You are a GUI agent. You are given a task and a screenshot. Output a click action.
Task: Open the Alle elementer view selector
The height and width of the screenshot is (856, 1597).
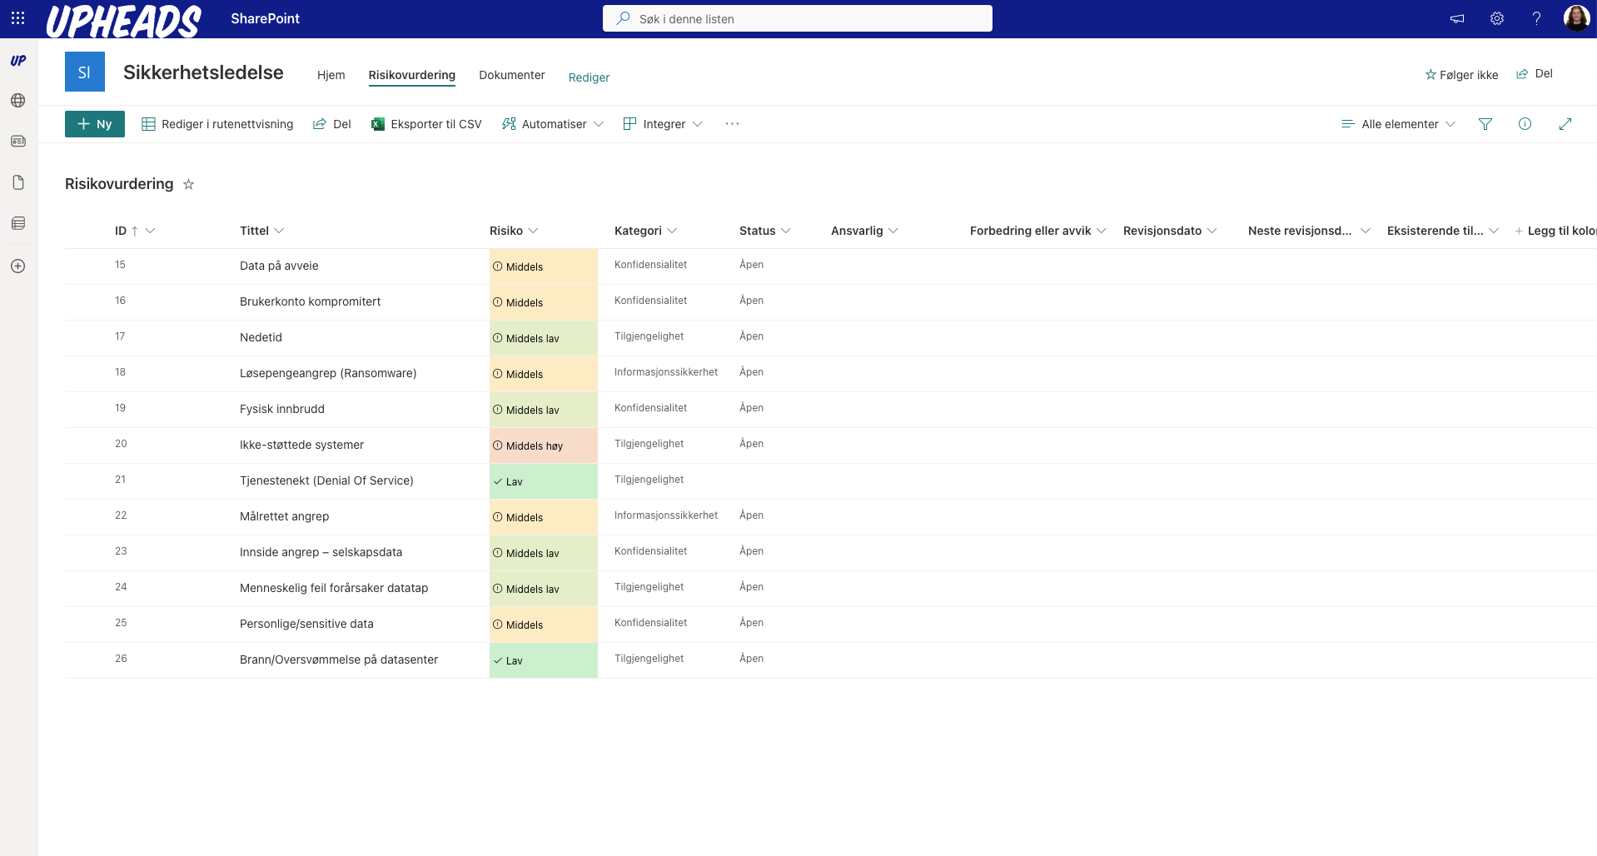pyautogui.click(x=1398, y=123)
